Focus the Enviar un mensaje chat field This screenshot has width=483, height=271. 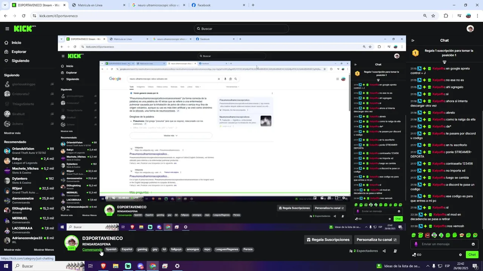(x=444, y=244)
